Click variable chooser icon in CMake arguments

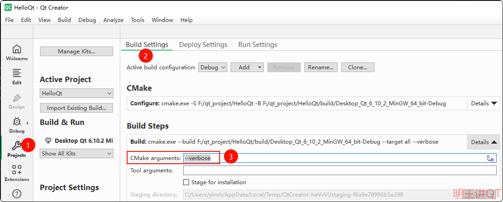(490, 158)
